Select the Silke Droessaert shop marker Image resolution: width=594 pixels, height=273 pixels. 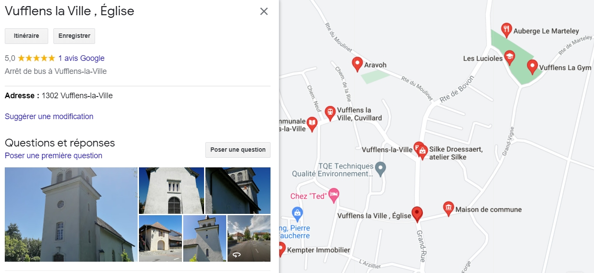(x=422, y=152)
